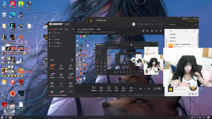Open the mail icon in title bar
The height and width of the screenshot is (119, 212).
[139, 24]
